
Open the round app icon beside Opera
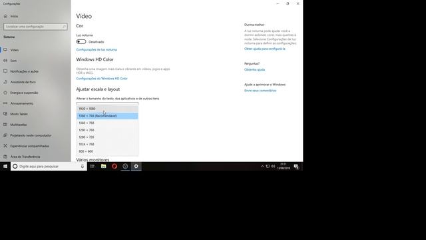[125, 166]
